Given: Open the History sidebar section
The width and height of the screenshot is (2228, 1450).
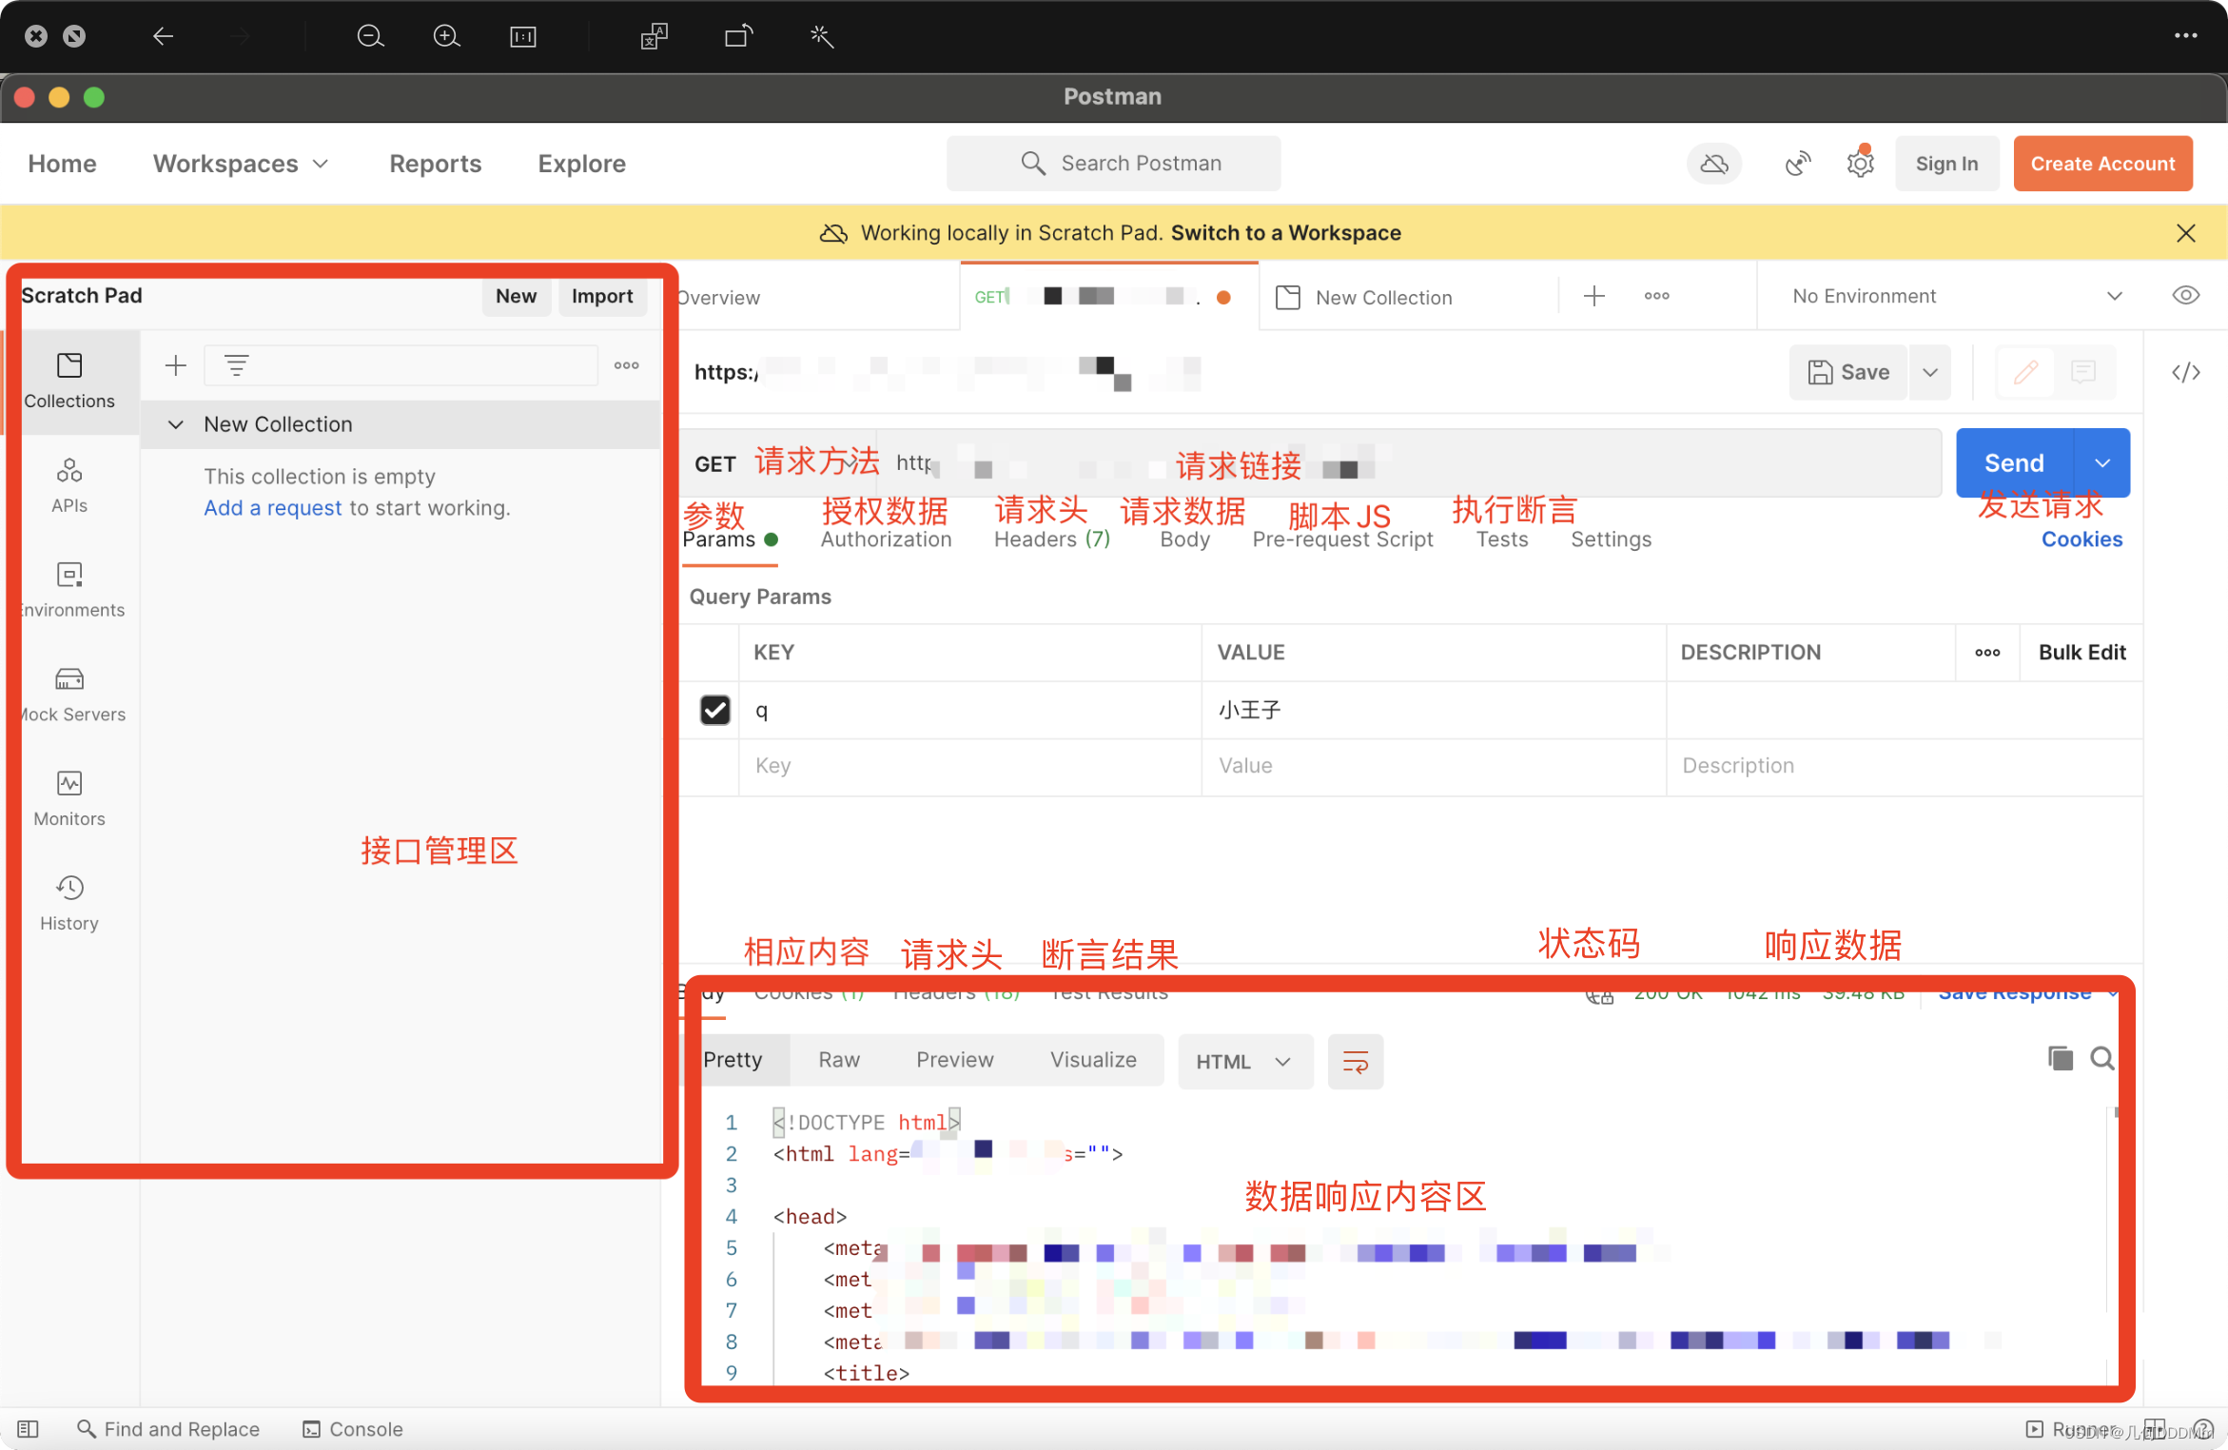Looking at the screenshot, I should (69, 902).
